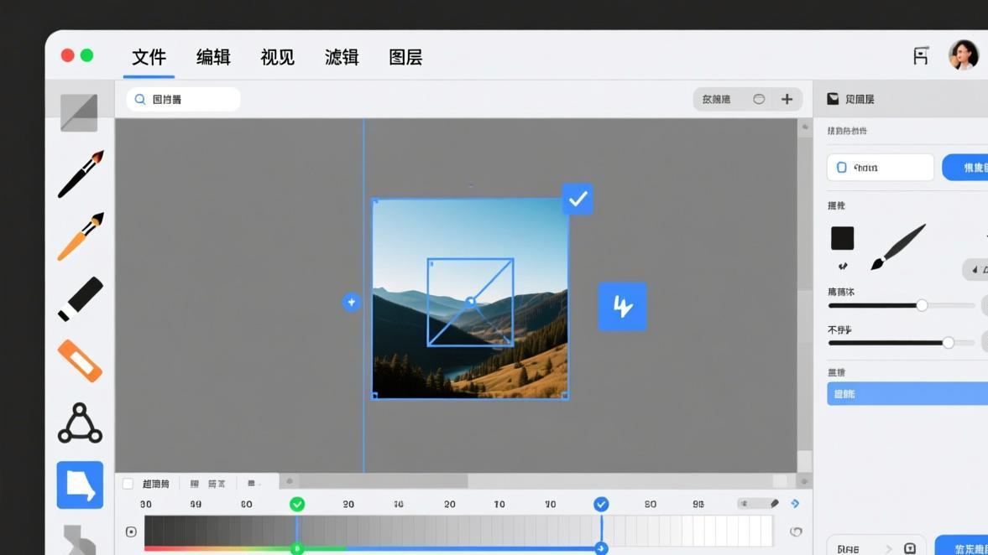Screen dimensions: 988x555
Task: Open the 滤辑 menu
Action: click(x=342, y=57)
